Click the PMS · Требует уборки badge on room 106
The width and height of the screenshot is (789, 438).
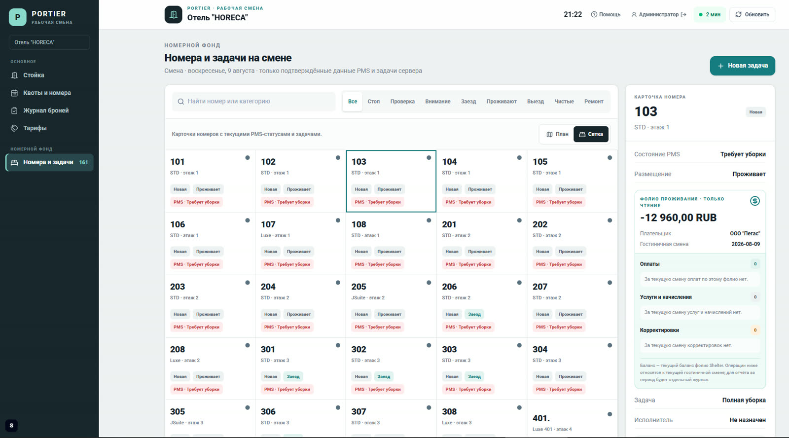point(196,265)
